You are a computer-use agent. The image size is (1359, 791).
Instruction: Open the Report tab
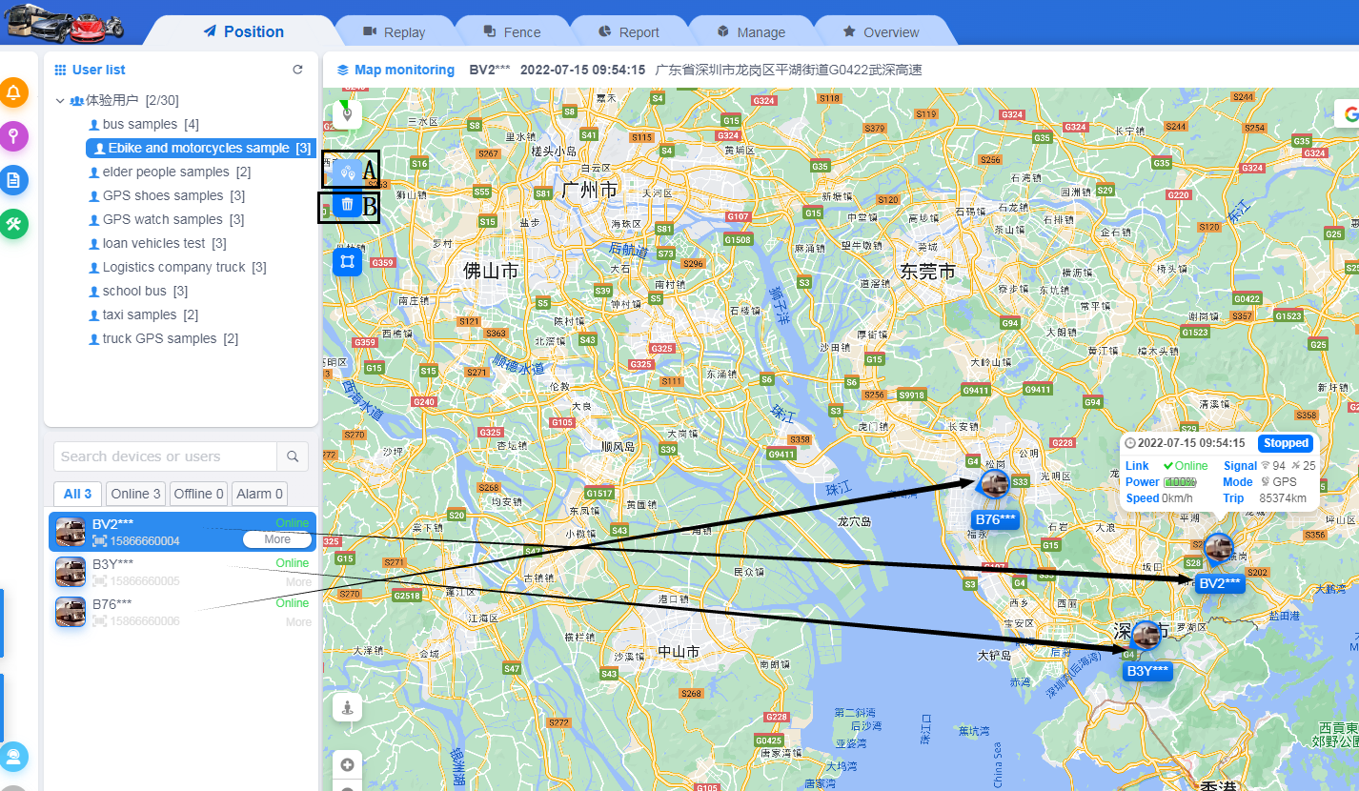tap(629, 31)
